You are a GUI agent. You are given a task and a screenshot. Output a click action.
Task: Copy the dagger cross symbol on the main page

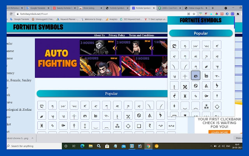pos(74,126)
